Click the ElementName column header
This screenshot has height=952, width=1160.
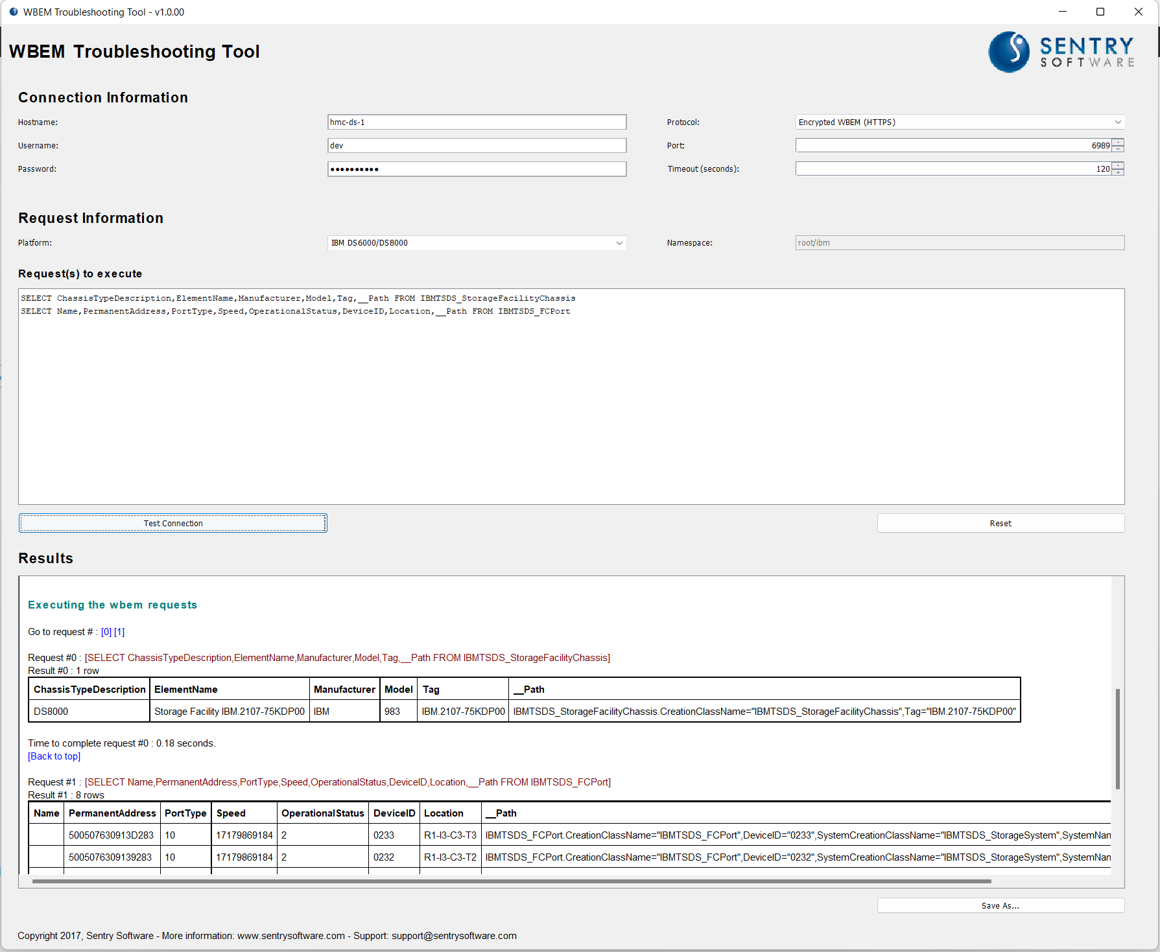230,690
